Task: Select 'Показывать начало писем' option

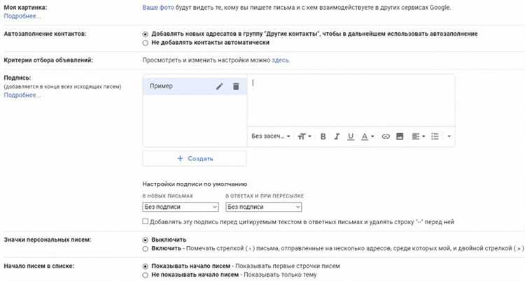Action: (x=145, y=266)
